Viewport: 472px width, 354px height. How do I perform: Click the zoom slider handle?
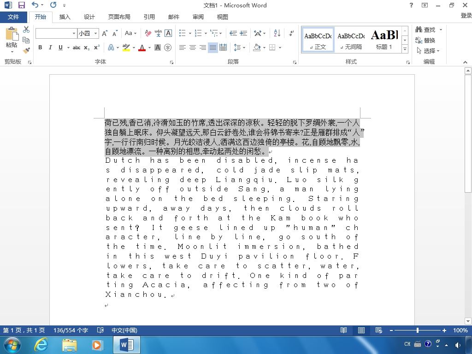click(x=418, y=330)
